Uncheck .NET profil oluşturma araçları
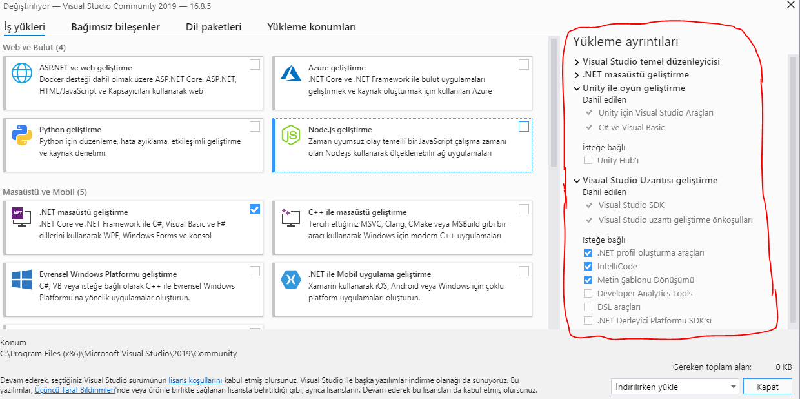This screenshot has height=399, width=800. (x=588, y=253)
